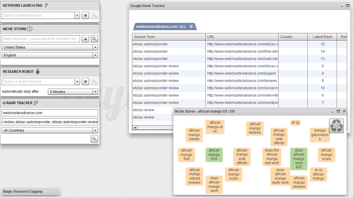
Task: Focus the webmasteradvance.com domain field
Action: tap(50, 113)
